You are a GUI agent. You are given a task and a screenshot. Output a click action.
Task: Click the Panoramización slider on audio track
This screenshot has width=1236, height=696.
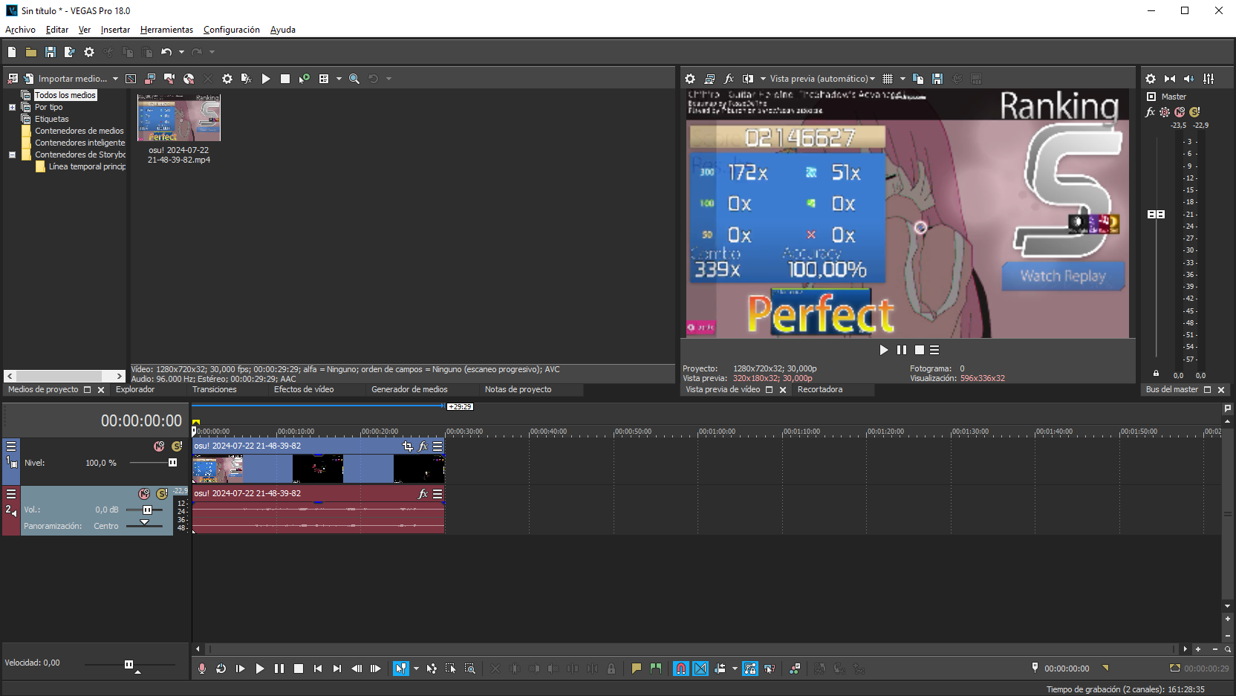point(145,524)
